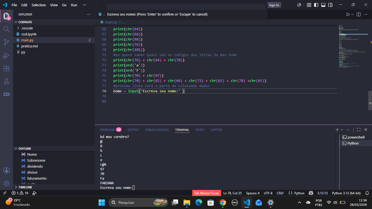
Task: Click the debug launch icon in status bar
Action: (x=34, y=193)
